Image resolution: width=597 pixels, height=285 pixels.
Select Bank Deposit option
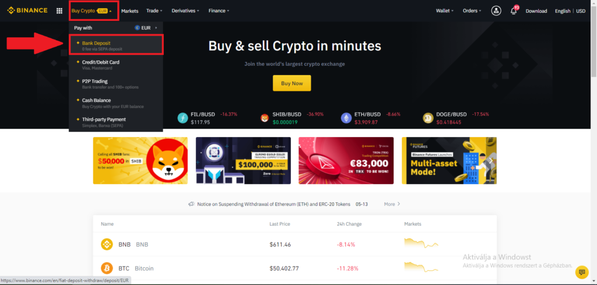tap(117, 44)
